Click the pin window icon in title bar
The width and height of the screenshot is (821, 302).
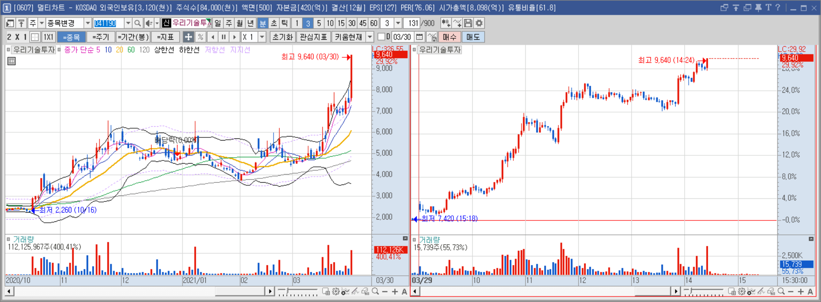tap(758, 8)
